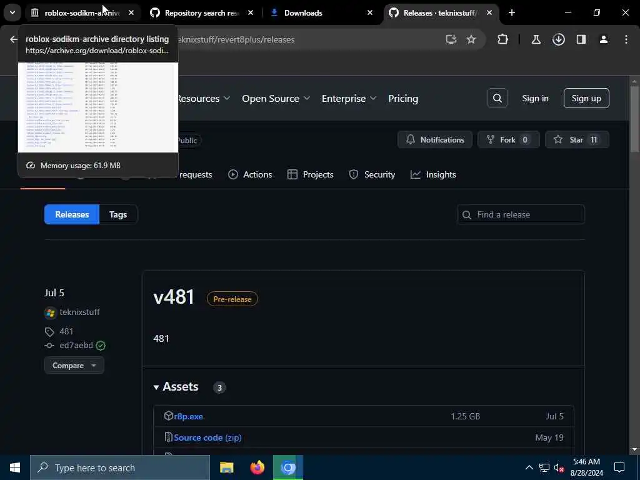Viewport: 640px width, 480px height.
Task: Install app icon in address bar
Action: point(451,39)
